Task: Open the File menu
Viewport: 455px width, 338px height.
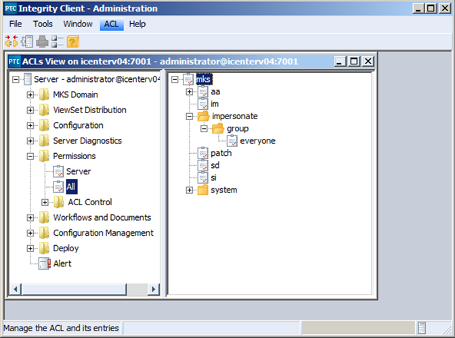Action: click(x=16, y=24)
